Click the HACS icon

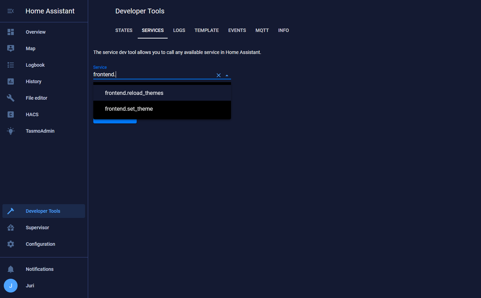[11, 114]
